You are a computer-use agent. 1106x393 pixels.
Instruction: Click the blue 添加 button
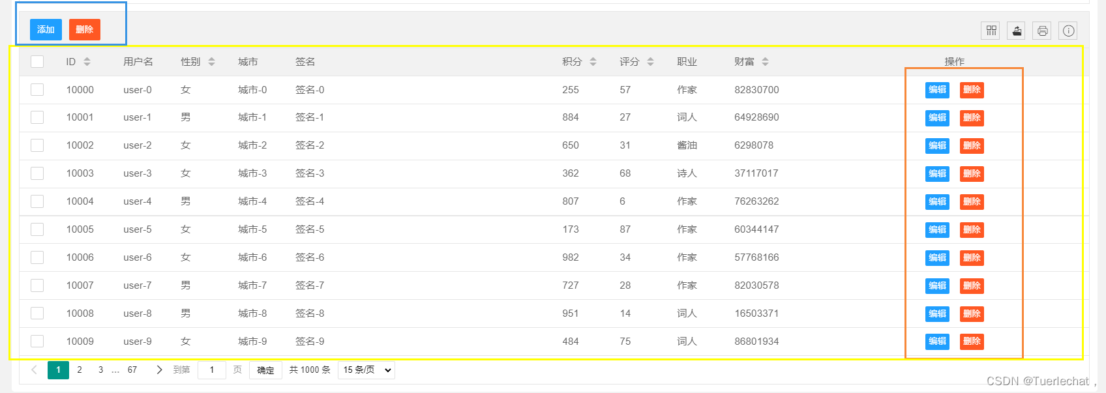[46, 30]
